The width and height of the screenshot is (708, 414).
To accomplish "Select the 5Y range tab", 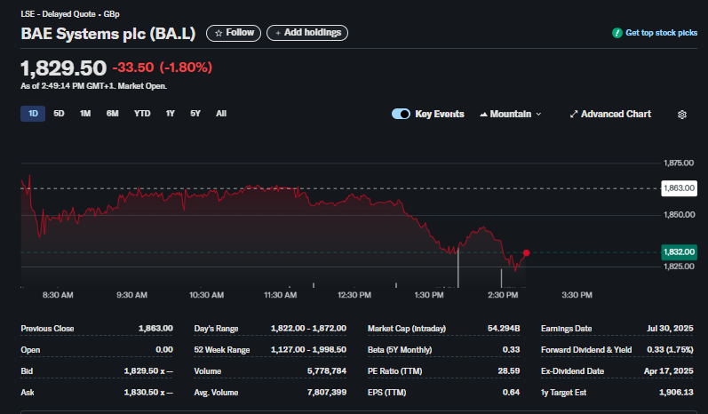I will (x=195, y=114).
